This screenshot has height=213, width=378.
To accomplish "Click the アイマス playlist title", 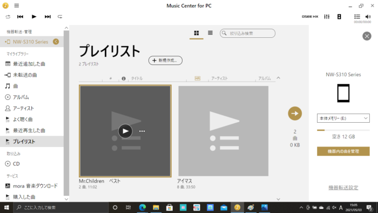I will (x=185, y=181).
